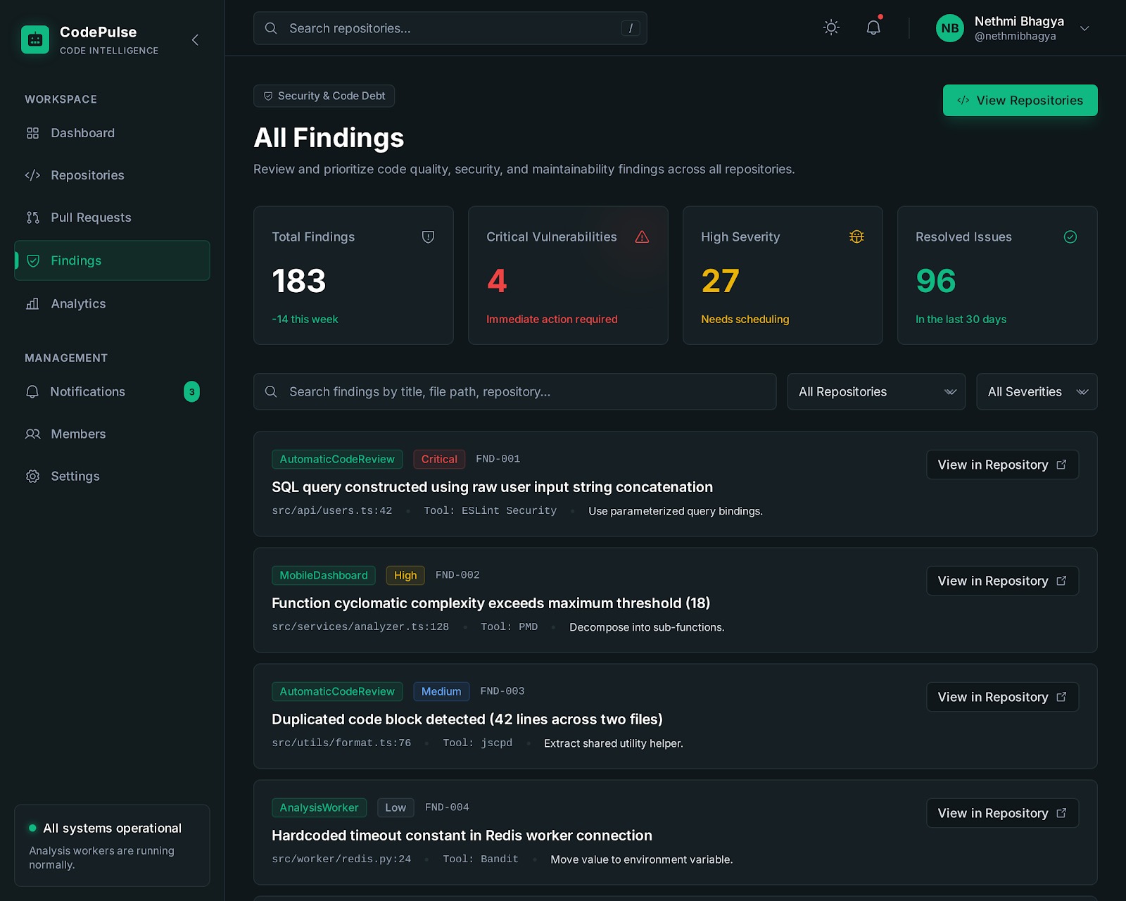Go to Dashboard in the sidebar

pyautogui.click(x=112, y=133)
